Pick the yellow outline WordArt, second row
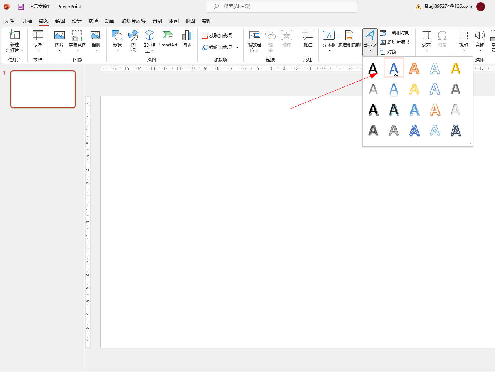This screenshot has width=495, height=372. (x=414, y=89)
